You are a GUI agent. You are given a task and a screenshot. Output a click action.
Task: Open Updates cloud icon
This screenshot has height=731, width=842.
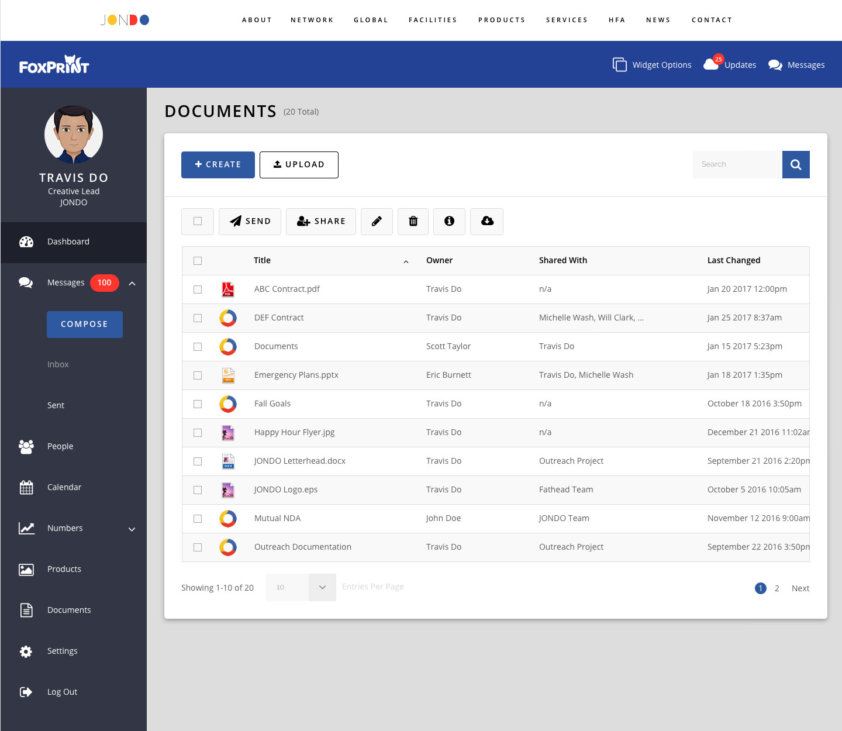[712, 64]
